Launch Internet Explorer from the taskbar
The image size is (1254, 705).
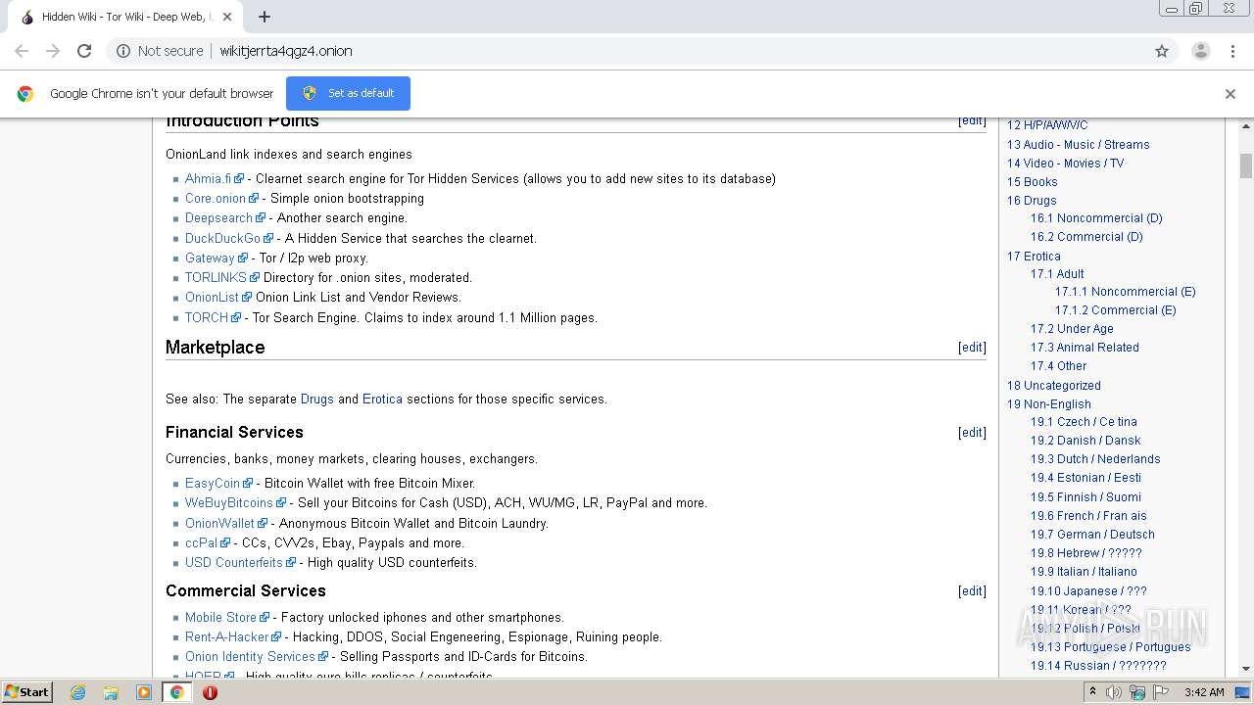[x=77, y=692]
